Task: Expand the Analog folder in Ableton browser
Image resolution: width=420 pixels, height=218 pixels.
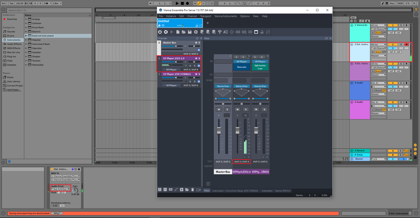Action: 26,19
